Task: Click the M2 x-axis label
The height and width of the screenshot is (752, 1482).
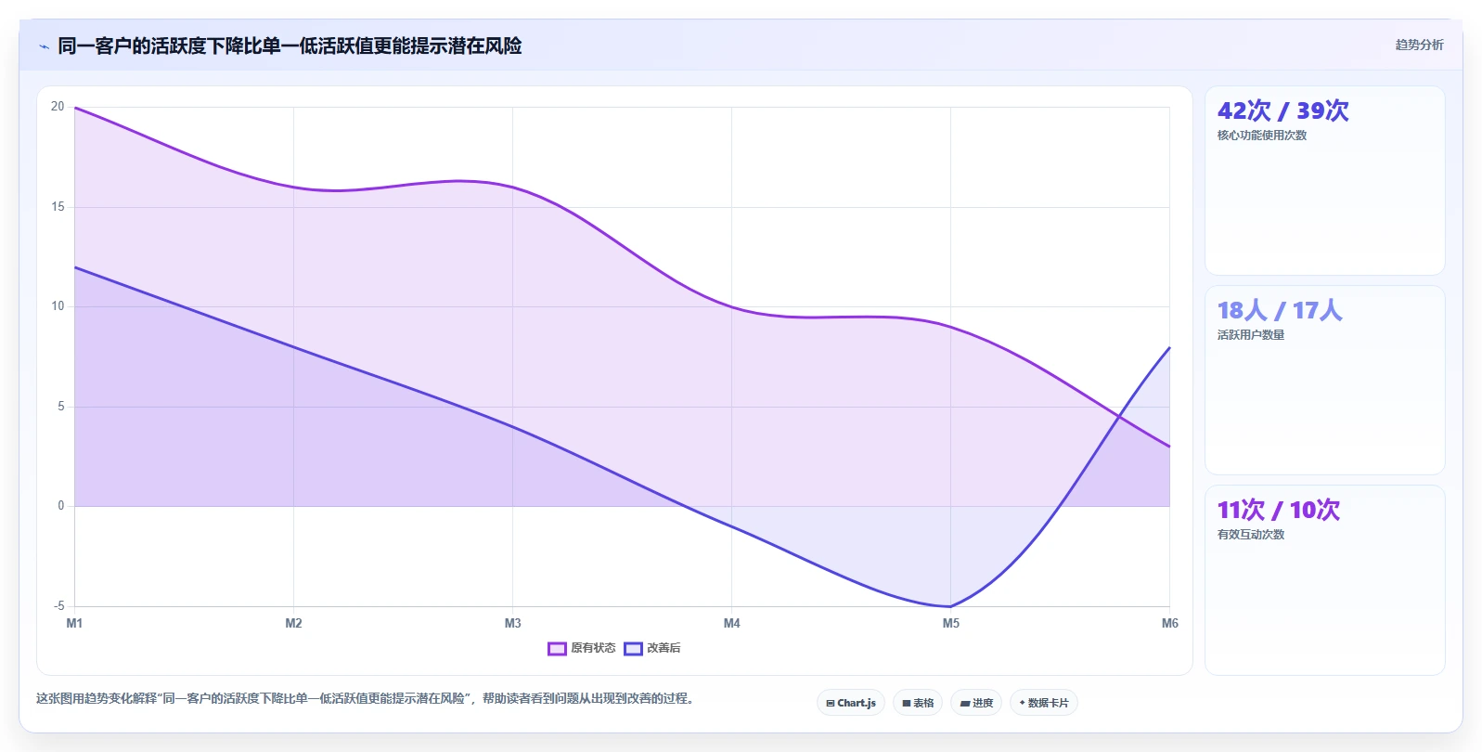Action: point(293,623)
